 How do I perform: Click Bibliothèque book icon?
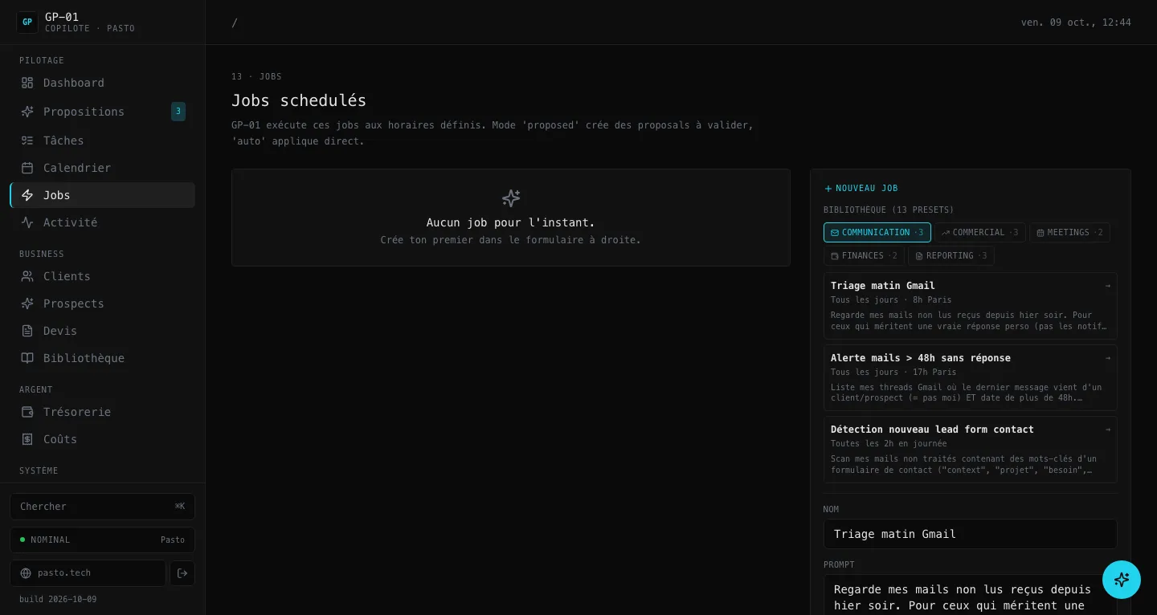[27, 358]
